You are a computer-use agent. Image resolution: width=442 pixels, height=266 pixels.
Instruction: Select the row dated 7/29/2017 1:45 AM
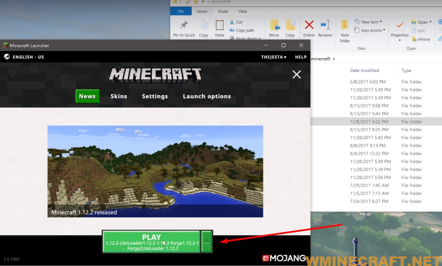pos(376,185)
